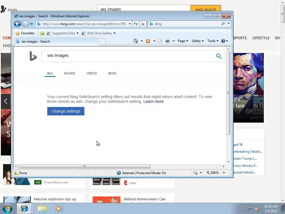285x214 pixels.
Task: Click the Home icon in command bar
Action: tap(136, 41)
